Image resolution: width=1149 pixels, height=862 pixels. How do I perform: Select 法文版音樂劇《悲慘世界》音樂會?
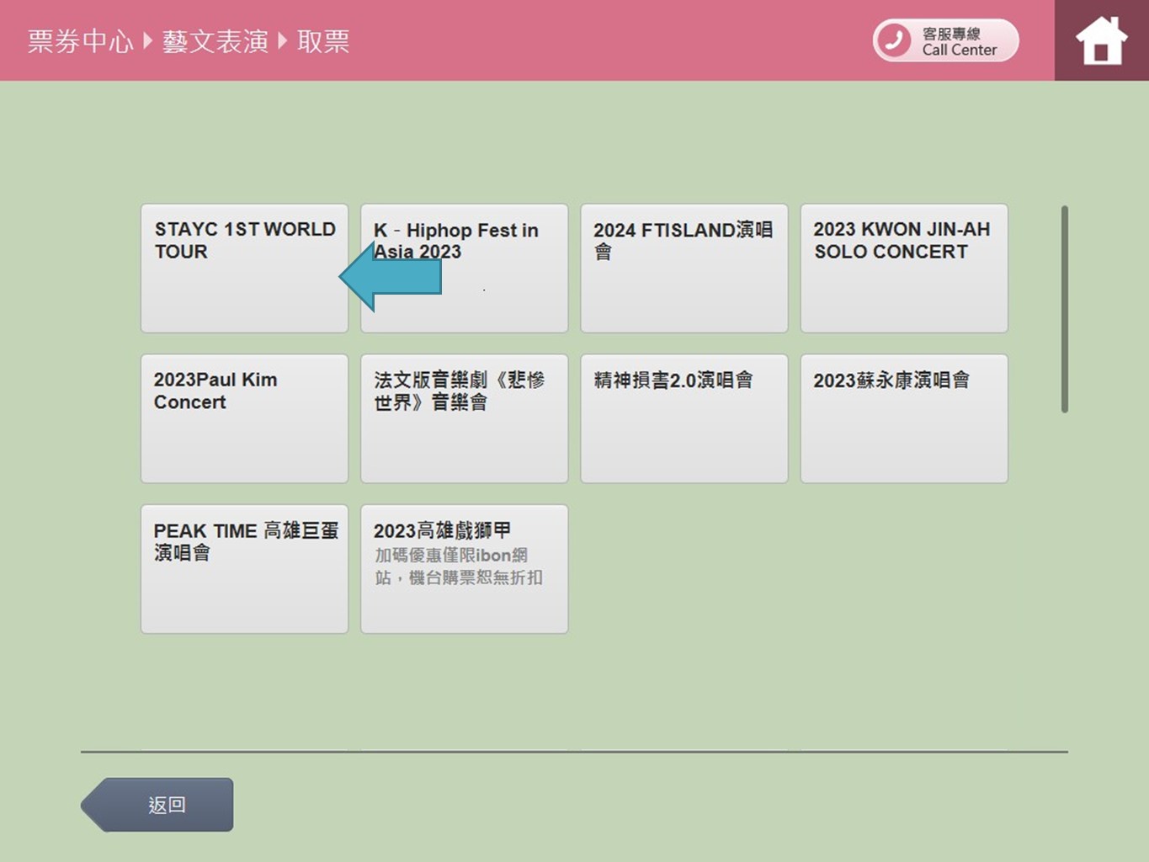point(464,418)
